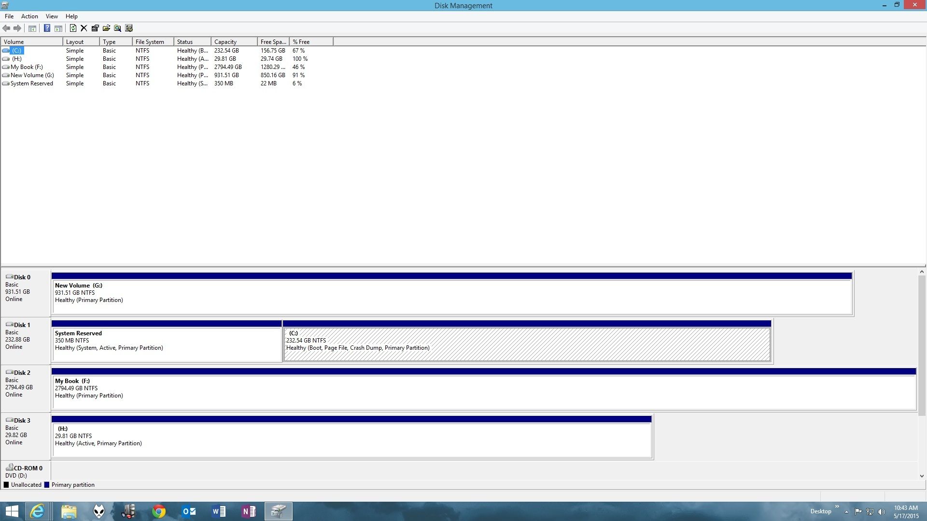Open the Help menu
The height and width of the screenshot is (521, 927).
tap(71, 16)
